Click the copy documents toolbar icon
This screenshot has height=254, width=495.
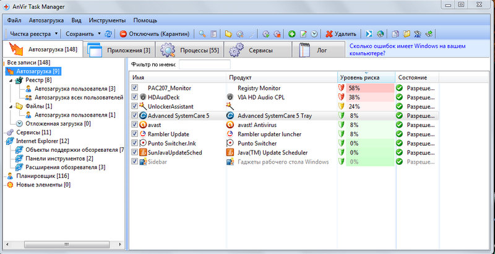pos(395,34)
